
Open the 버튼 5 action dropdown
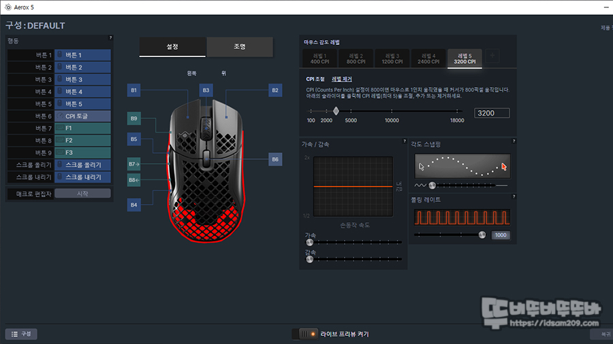tap(82, 104)
